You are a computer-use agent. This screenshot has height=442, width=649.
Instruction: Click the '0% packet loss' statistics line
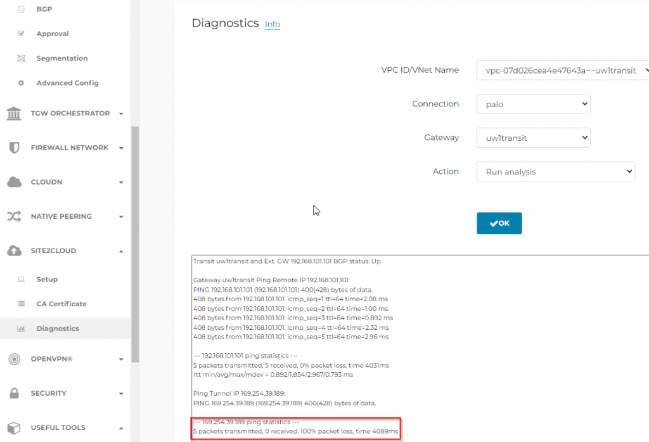(x=291, y=365)
